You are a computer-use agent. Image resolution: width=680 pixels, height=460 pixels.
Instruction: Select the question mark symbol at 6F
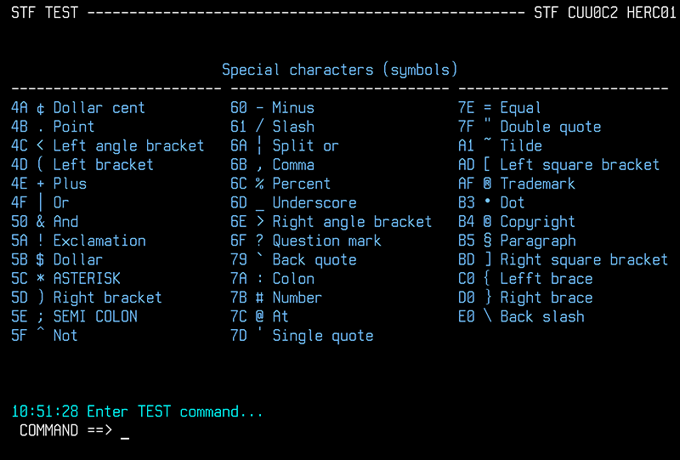(260, 241)
